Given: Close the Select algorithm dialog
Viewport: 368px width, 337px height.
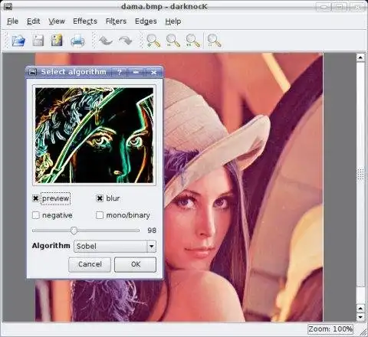Looking at the screenshot, I should click(153, 73).
